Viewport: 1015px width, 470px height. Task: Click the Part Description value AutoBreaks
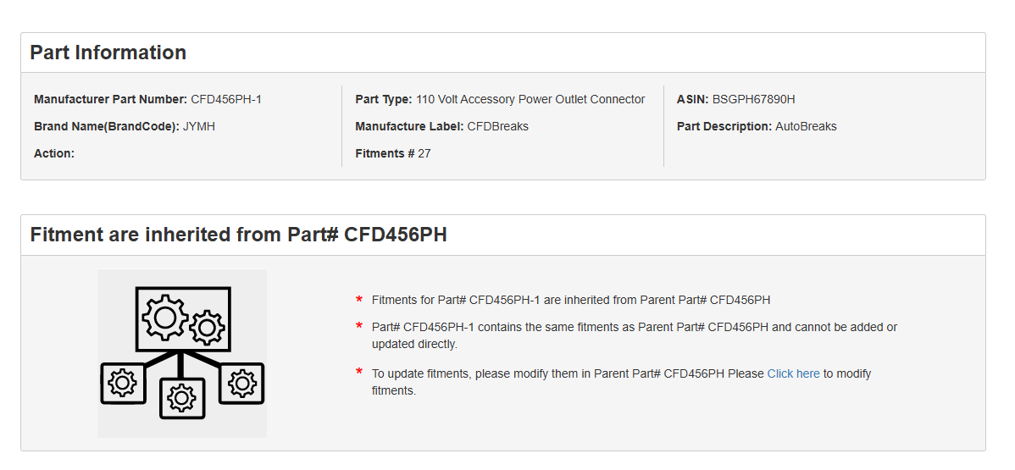pos(806,126)
